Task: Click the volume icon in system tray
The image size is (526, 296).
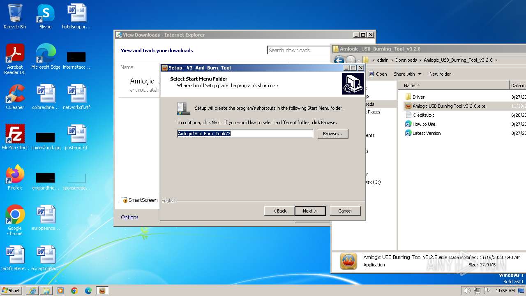Action: tap(467, 291)
